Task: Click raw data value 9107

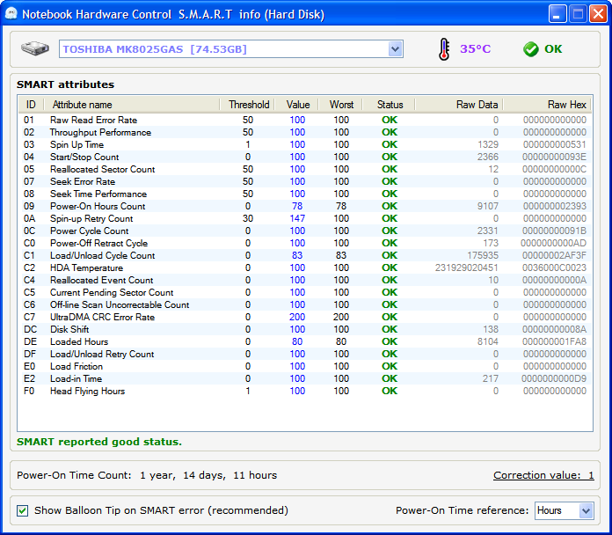Action: coord(488,206)
